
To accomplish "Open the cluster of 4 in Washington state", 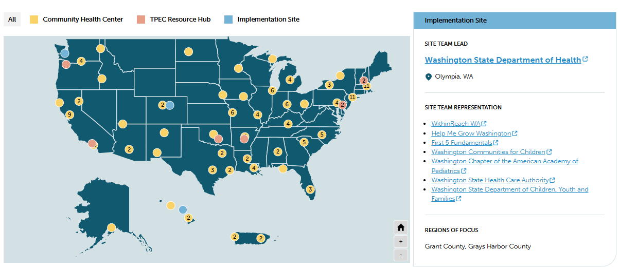I will (81, 62).
